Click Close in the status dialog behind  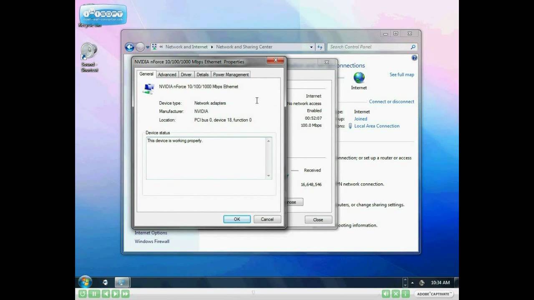coord(318,220)
